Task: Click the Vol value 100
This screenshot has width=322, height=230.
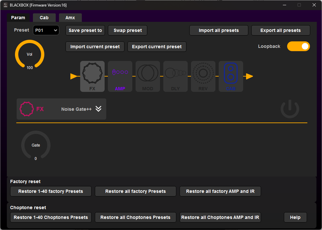Action: coord(30,67)
